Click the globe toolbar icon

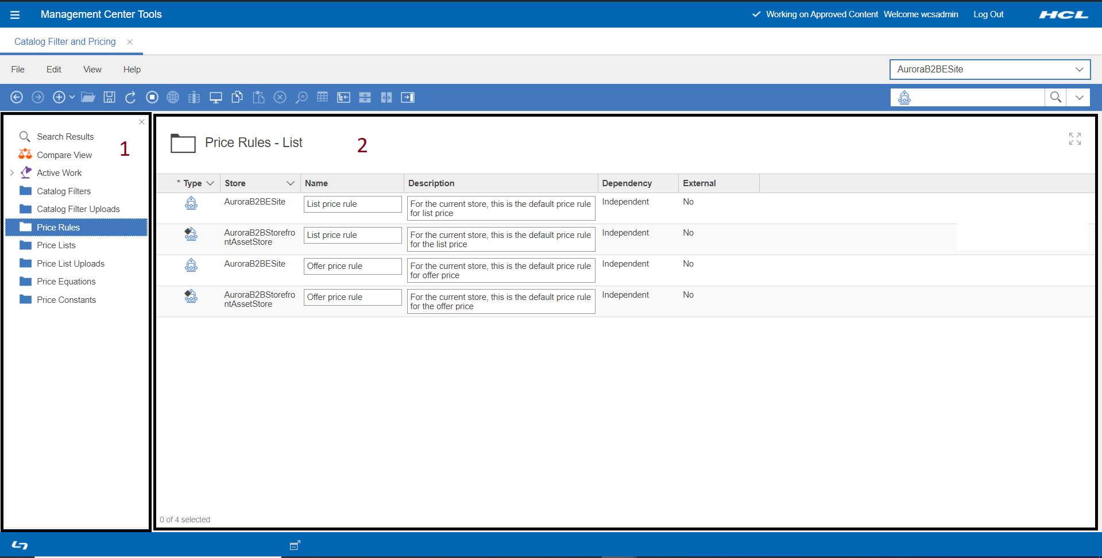pos(173,97)
